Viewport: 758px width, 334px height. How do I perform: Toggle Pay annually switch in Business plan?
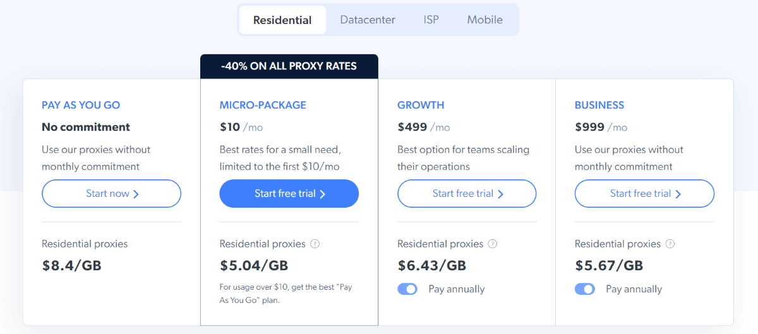coord(585,289)
